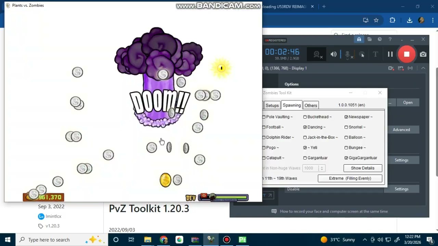Click taskbar search box
Image resolution: width=438 pixels, height=246 pixels.
62,240
